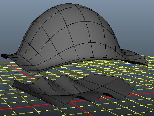Pick the red axis line right of wavy surface
This screenshot has width=154, height=116.
click(x=142, y=94)
